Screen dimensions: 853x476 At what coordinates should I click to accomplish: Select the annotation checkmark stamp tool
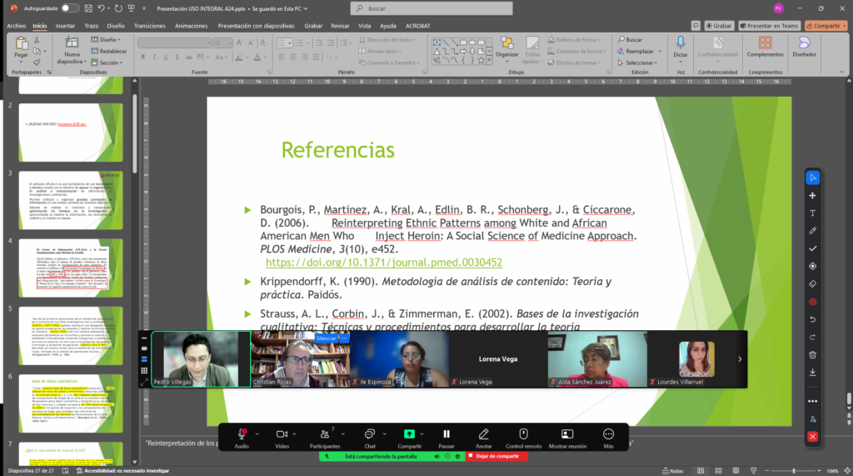(813, 248)
